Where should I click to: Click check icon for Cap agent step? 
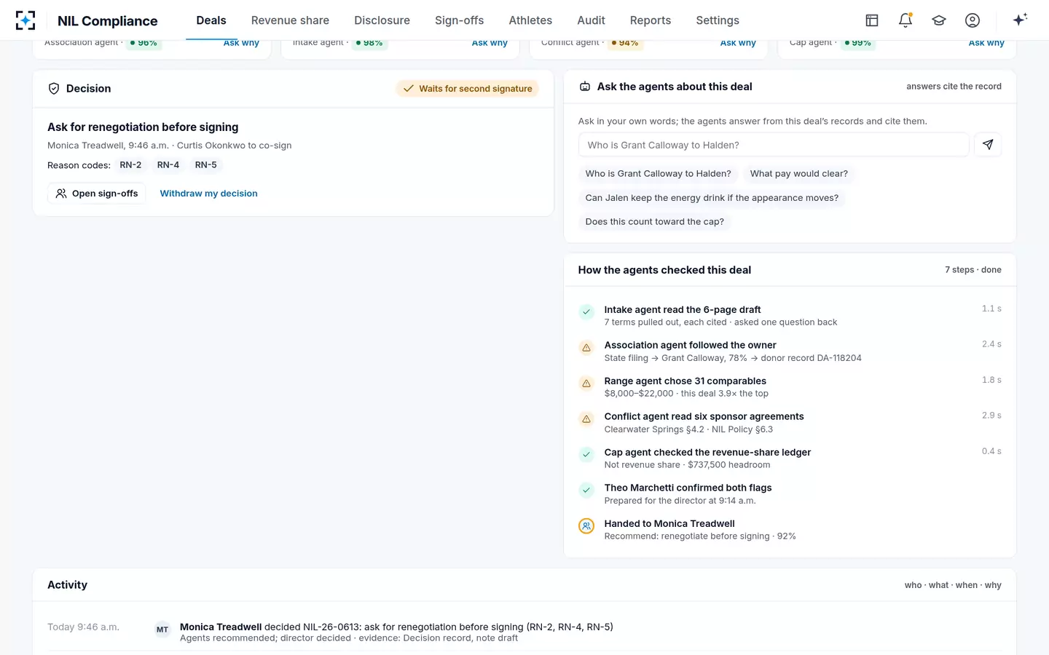(586, 455)
